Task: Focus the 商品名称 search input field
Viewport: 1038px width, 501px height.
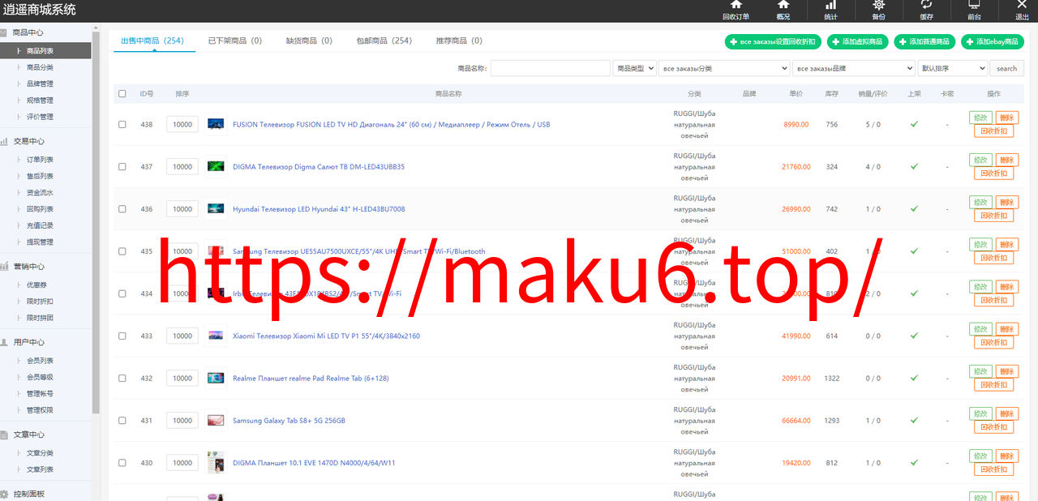Action: (551, 68)
